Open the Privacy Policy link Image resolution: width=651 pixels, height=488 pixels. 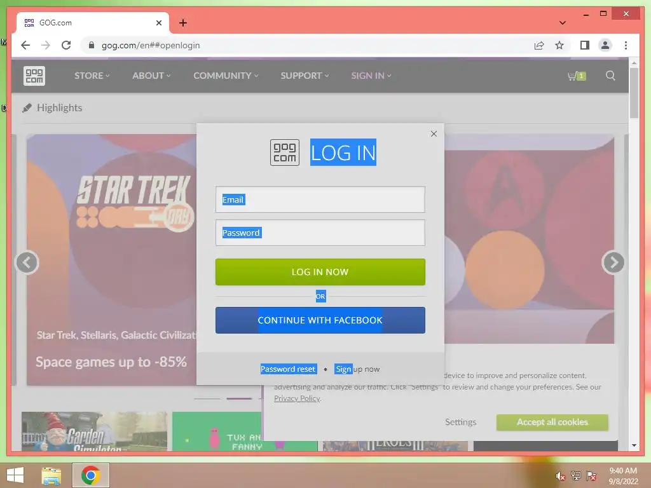tap(297, 398)
